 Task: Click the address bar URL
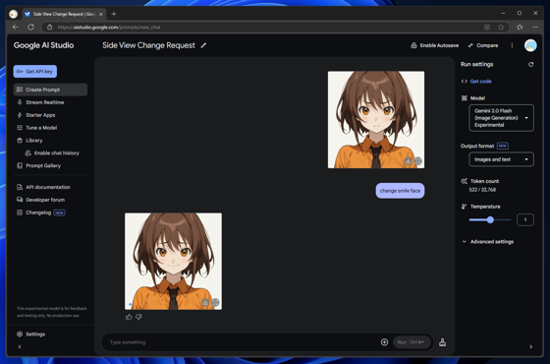[x=109, y=28]
